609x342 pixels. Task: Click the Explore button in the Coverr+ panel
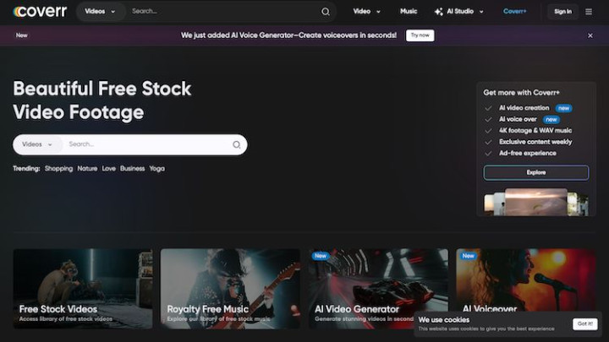point(536,172)
